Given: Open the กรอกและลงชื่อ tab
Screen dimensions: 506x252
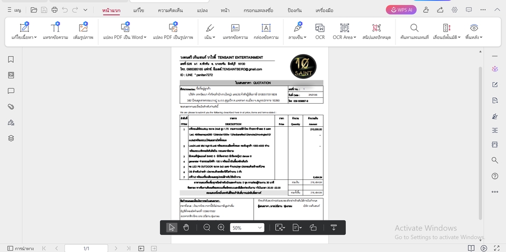Looking at the screenshot, I should (258, 11).
